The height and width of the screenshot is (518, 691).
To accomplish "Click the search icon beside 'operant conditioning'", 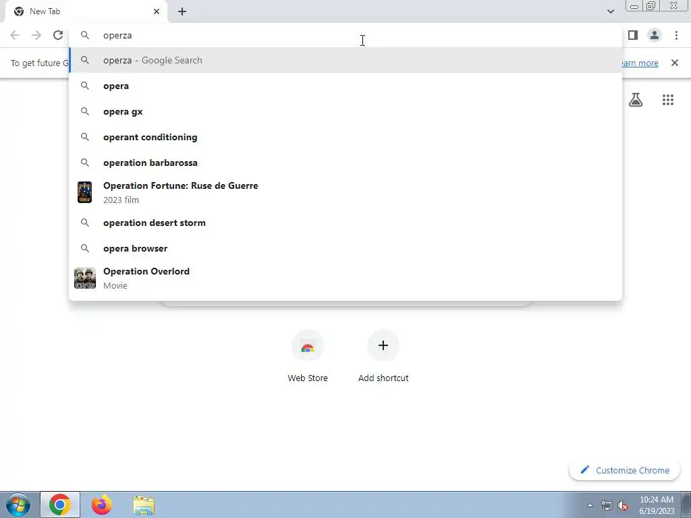I will click(84, 137).
